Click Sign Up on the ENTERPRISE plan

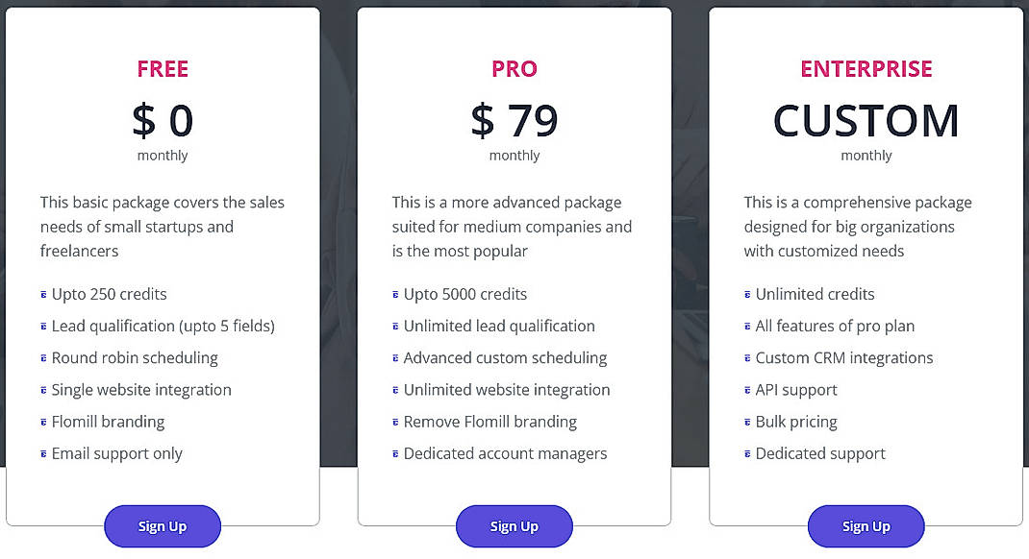[866, 526]
